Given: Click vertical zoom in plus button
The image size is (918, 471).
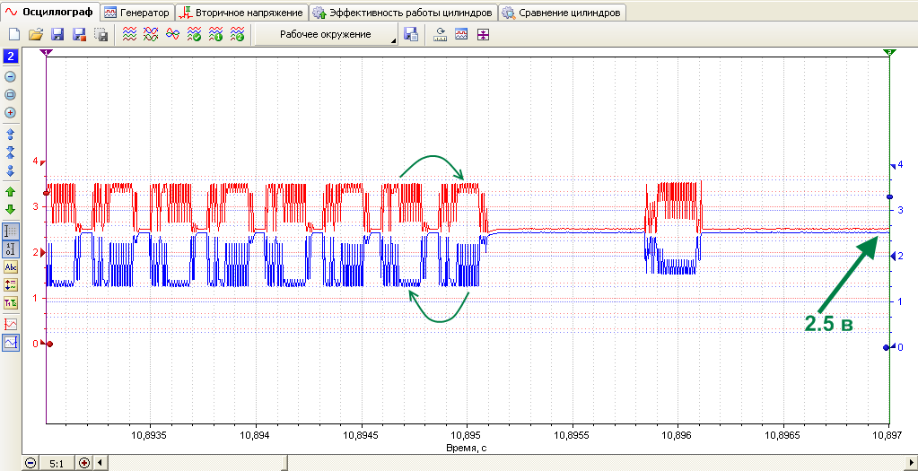Looking at the screenshot, I should (x=10, y=112).
